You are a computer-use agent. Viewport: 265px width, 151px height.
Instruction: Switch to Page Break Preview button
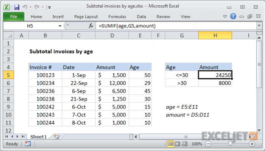pos(184,144)
